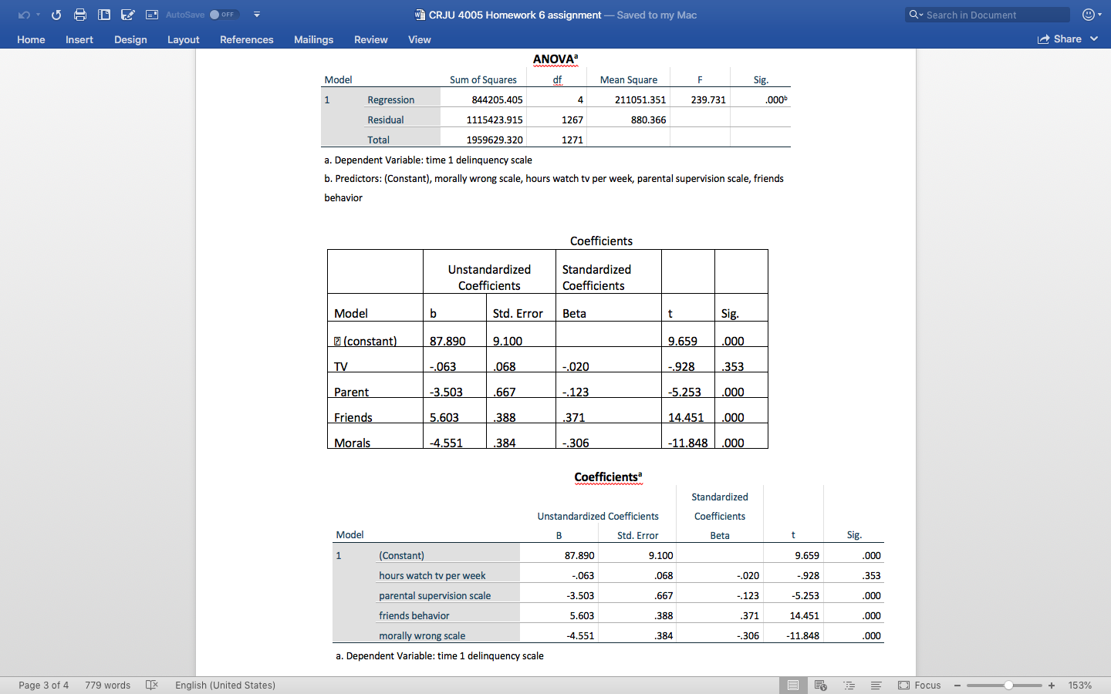Click the 153% zoom level
This screenshot has height=694, width=1111.
(x=1080, y=685)
